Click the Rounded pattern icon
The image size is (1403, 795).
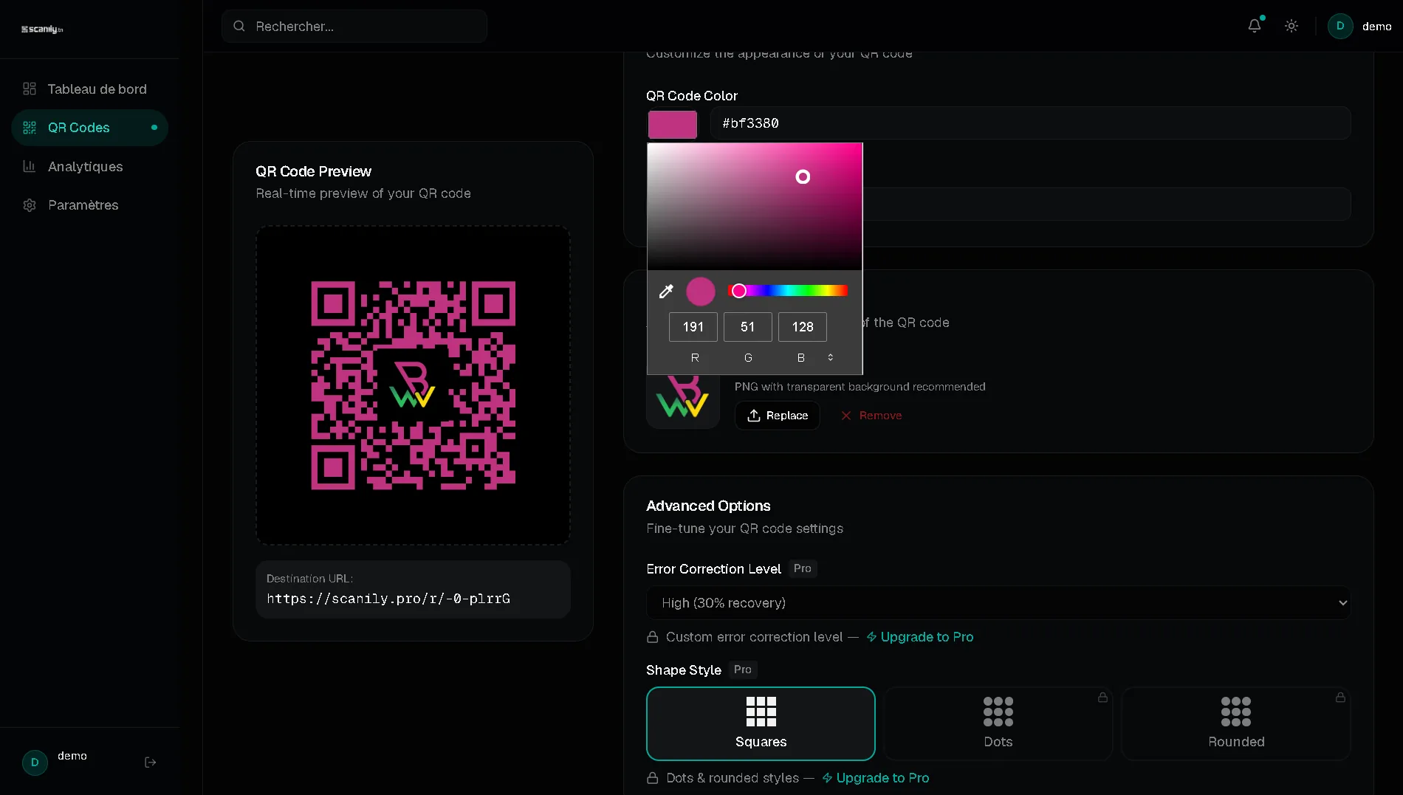(1236, 712)
